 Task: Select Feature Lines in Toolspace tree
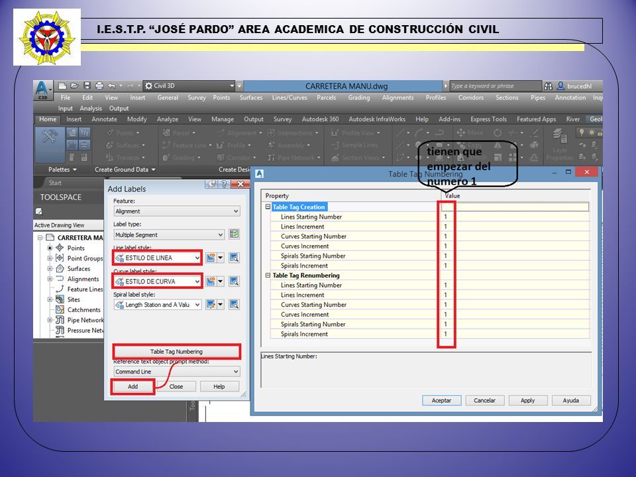(x=85, y=290)
